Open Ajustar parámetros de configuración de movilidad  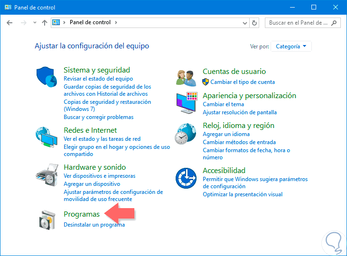pos(113,195)
